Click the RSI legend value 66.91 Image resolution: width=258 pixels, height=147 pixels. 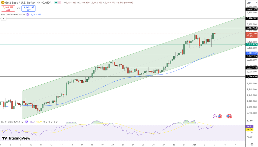[x=33, y=122]
